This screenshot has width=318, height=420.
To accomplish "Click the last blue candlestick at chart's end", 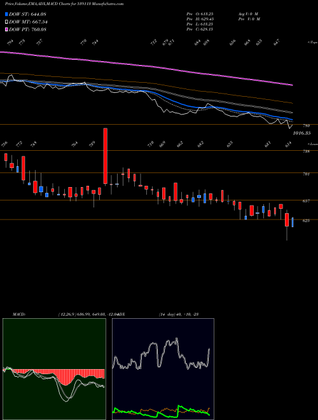I will click(293, 222).
